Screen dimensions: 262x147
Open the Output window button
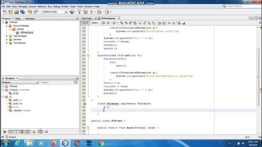(11, 137)
